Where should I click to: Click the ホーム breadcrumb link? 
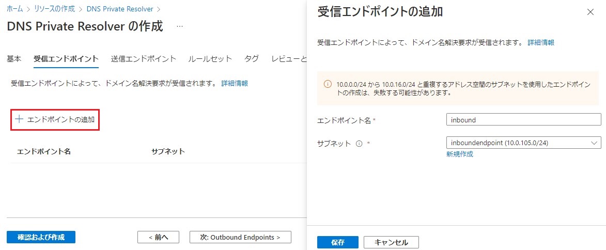coord(14,8)
